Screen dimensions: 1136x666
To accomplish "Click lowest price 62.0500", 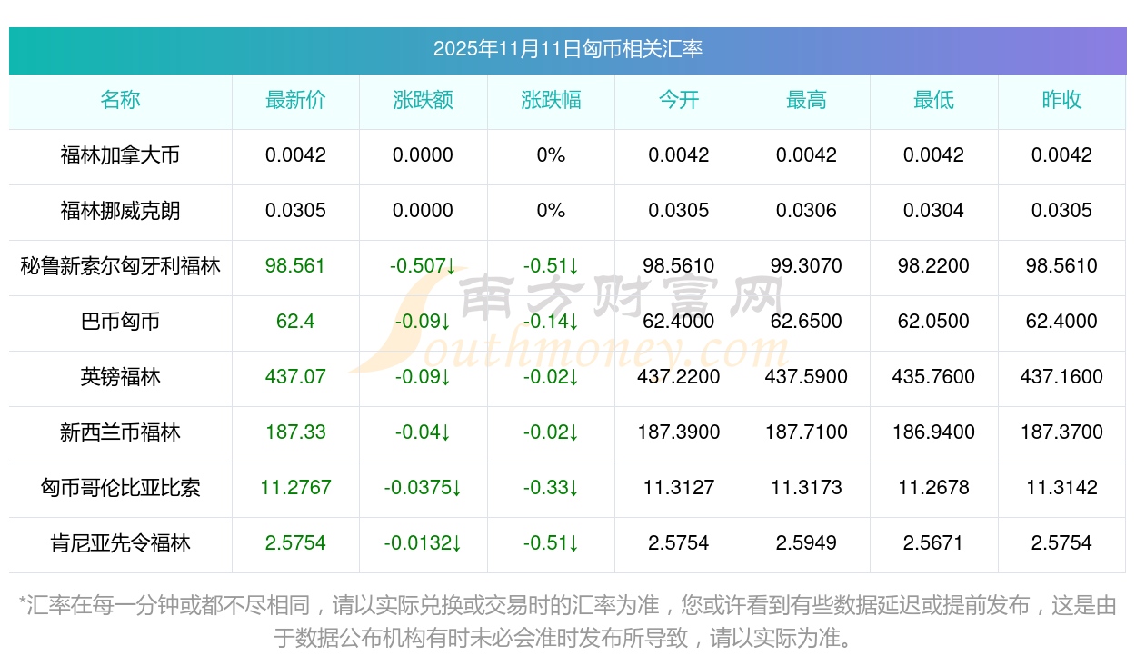I will point(934,322).
